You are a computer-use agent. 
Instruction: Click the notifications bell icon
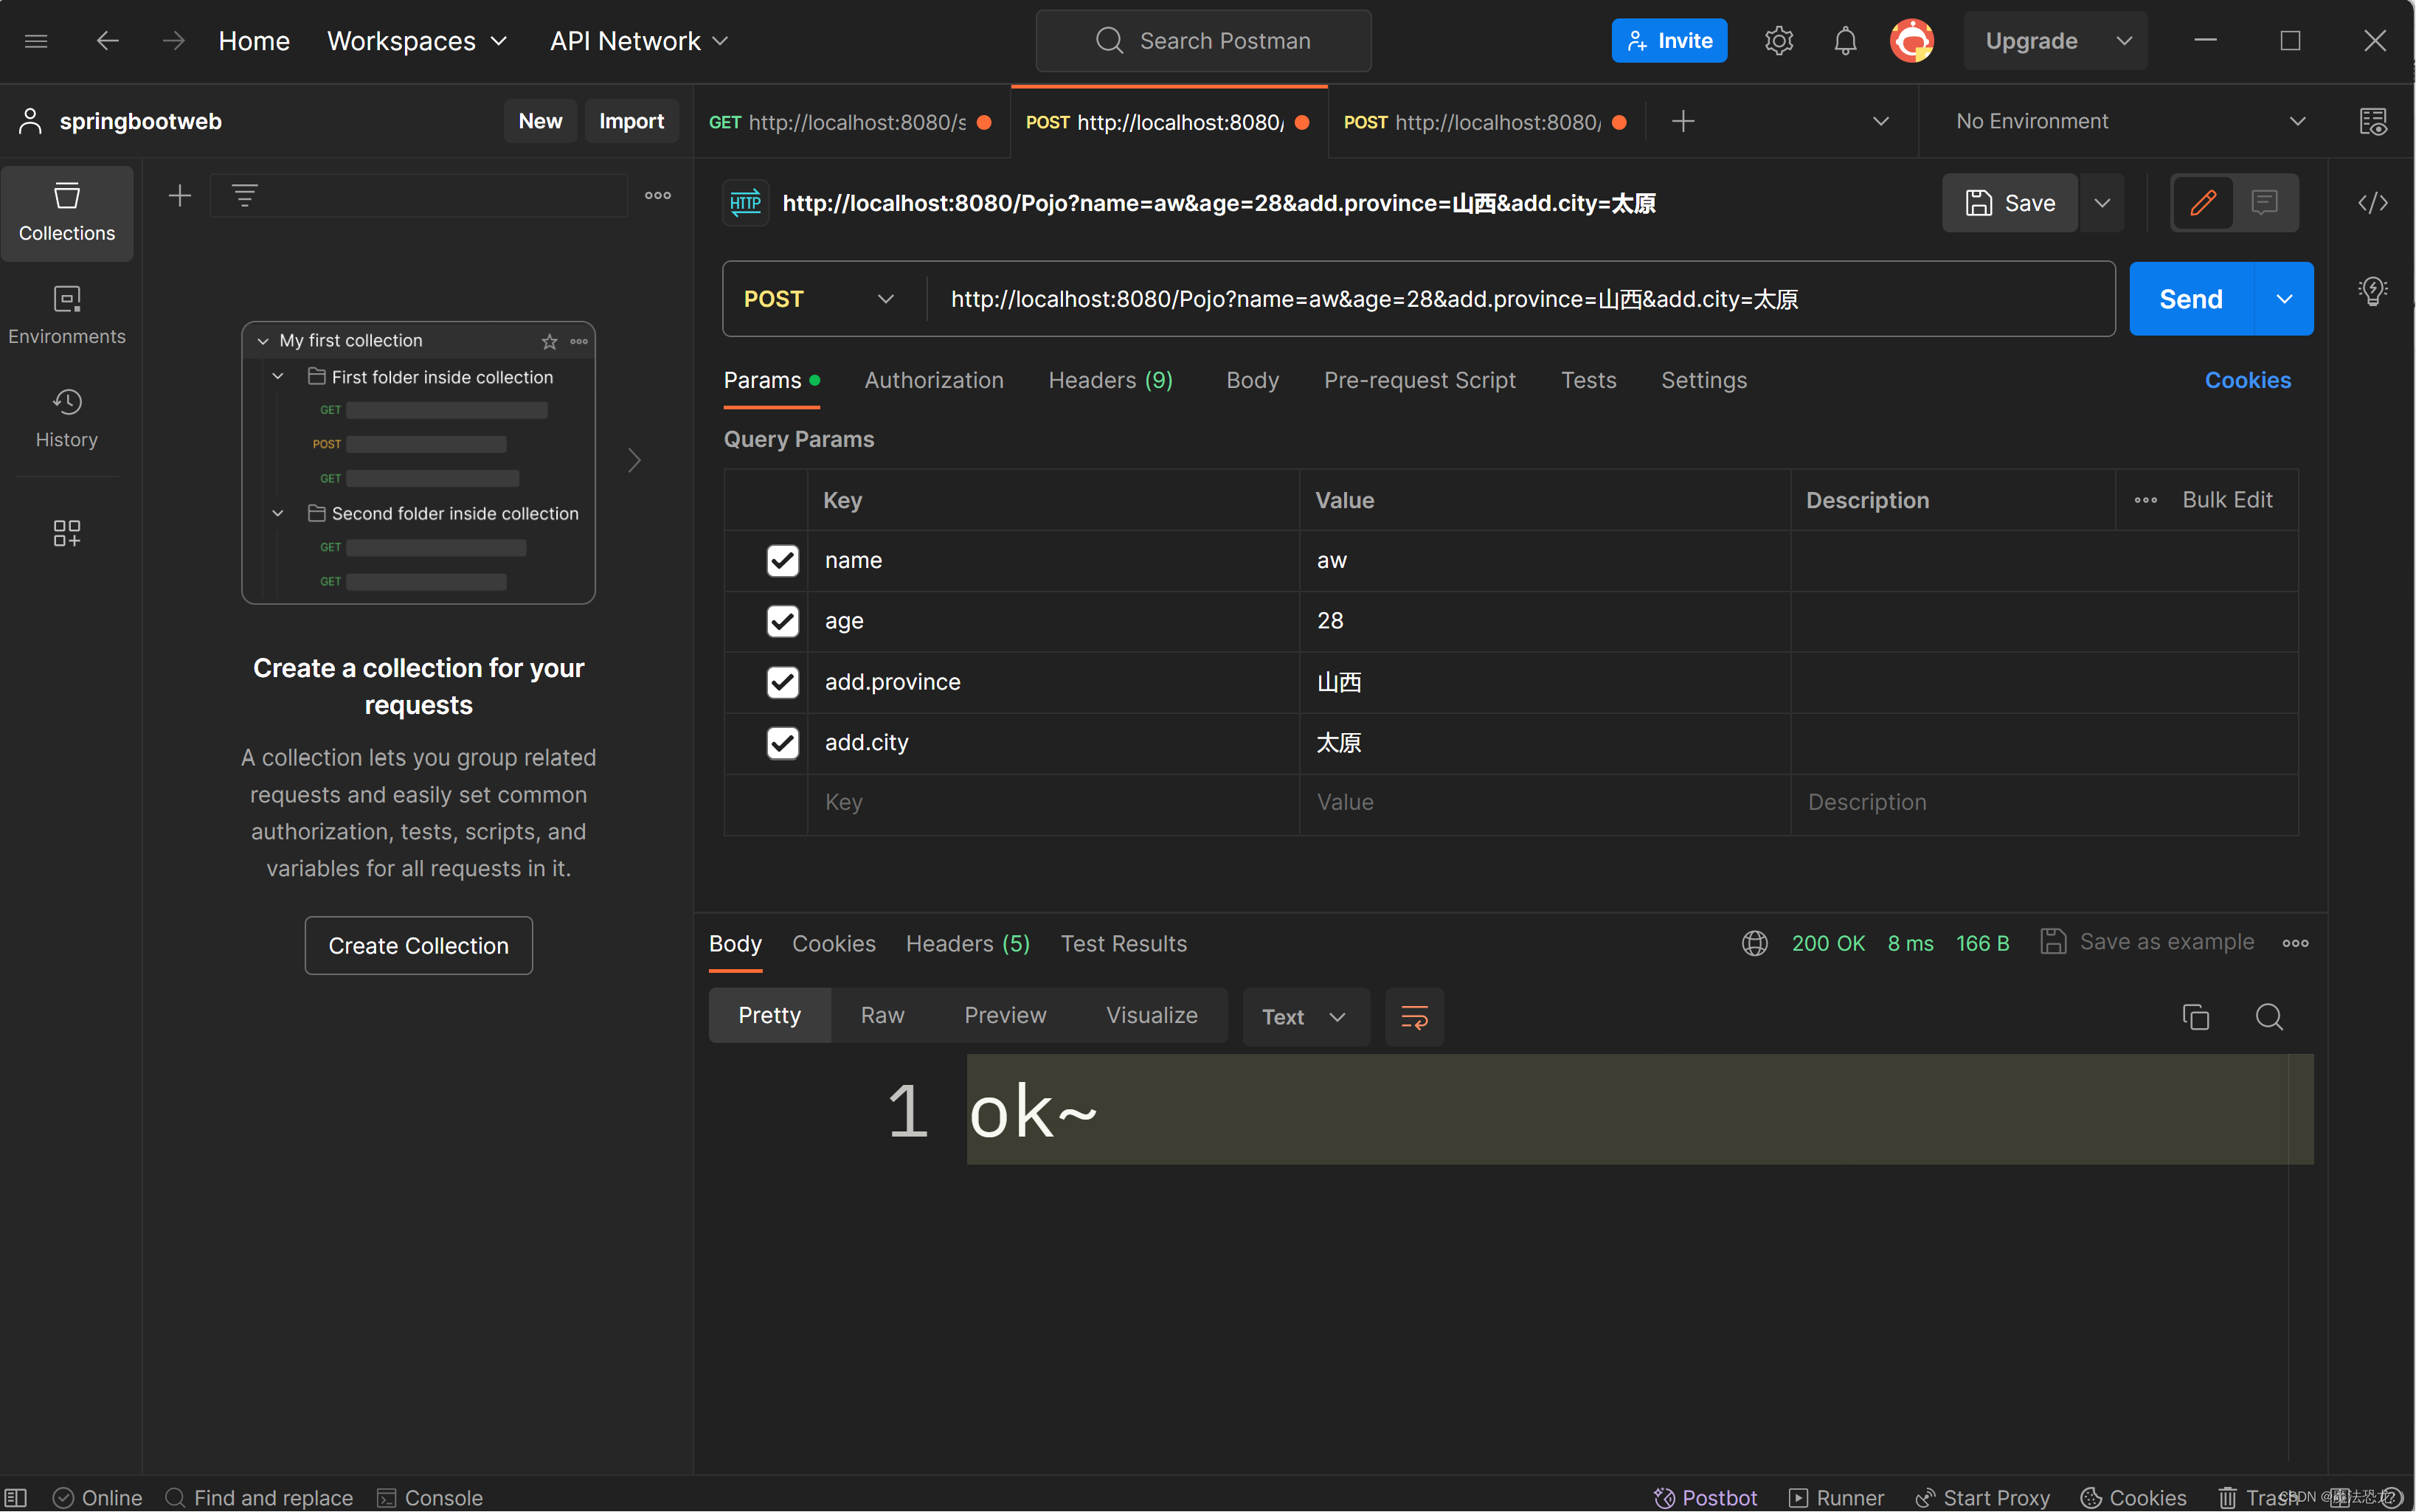coord(1845,41)
